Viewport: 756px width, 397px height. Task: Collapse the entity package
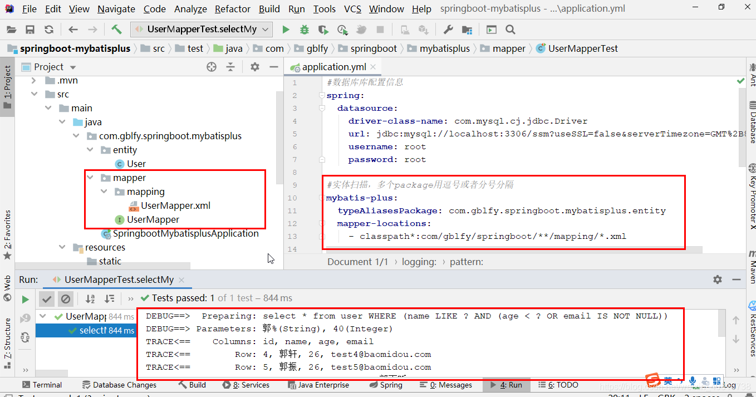point(90,150)
